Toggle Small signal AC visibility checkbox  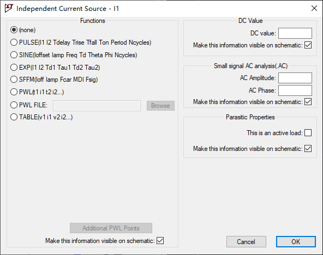tap(308, 101)
